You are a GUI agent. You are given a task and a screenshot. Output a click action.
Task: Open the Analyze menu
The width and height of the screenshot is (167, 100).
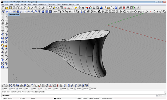(65, 4)
